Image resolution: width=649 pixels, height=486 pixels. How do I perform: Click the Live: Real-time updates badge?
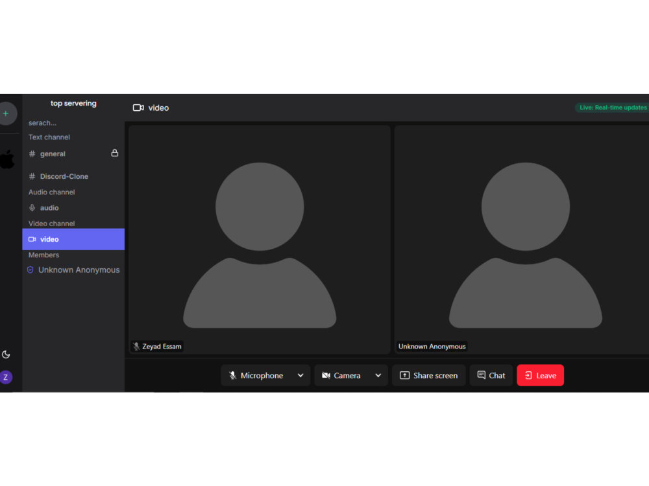point(612,108)
